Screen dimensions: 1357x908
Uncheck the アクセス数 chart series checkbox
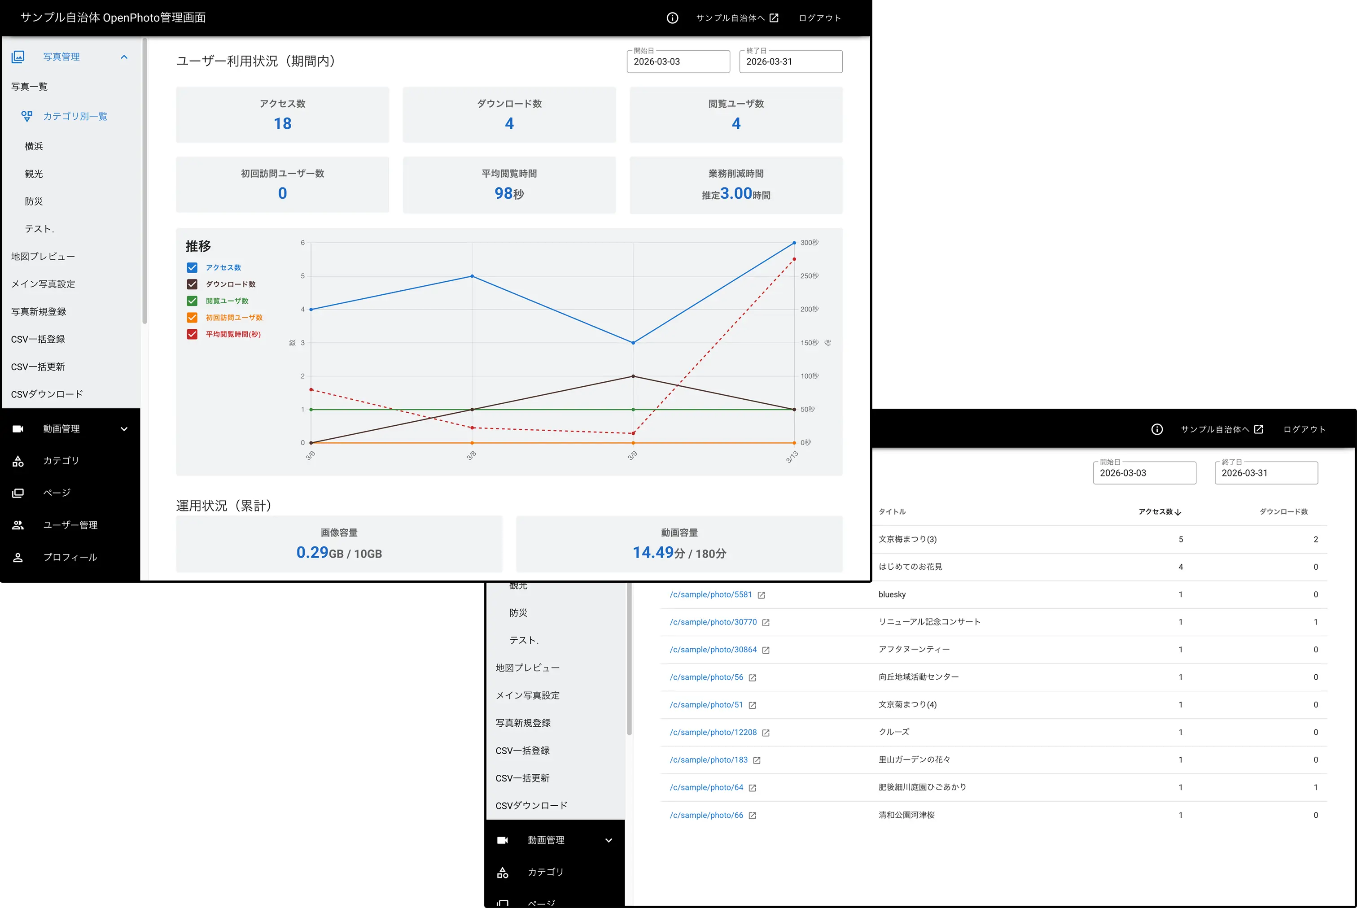(x=192, y=267)
